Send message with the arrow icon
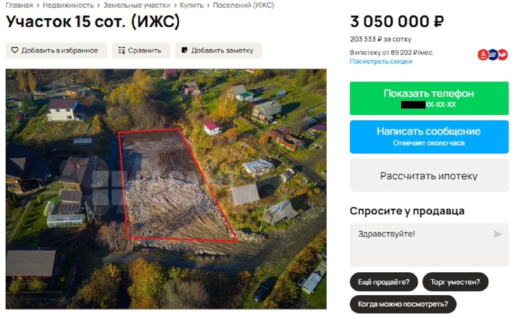 click(497, 234)
